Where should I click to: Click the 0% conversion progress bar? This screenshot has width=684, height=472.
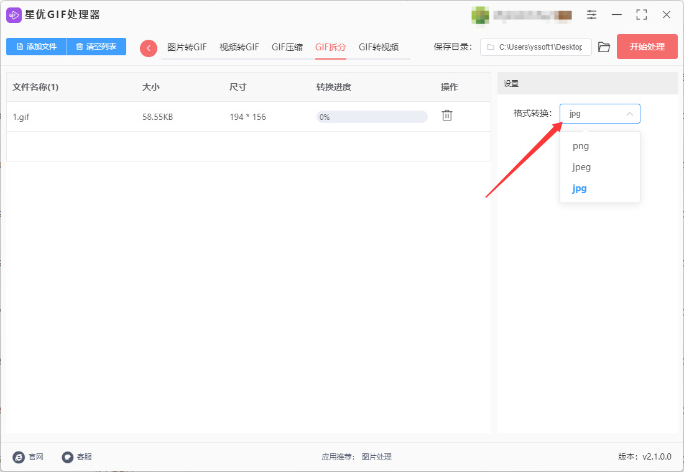click(372, 117)
